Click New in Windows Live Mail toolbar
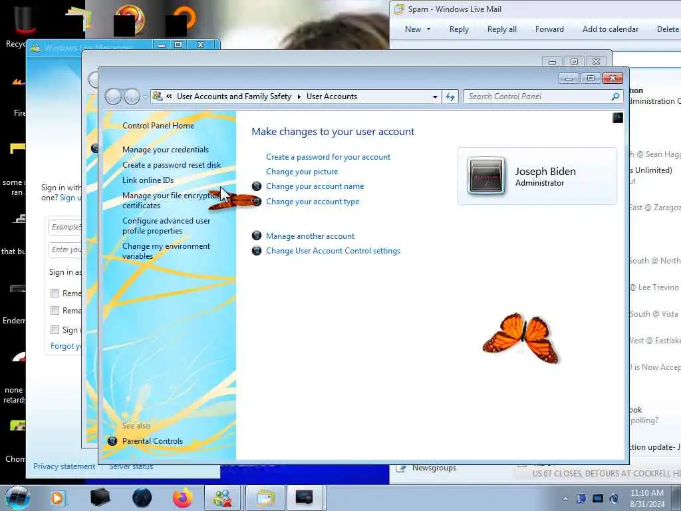This screenshot has height=511, width=681. [412, 29]
